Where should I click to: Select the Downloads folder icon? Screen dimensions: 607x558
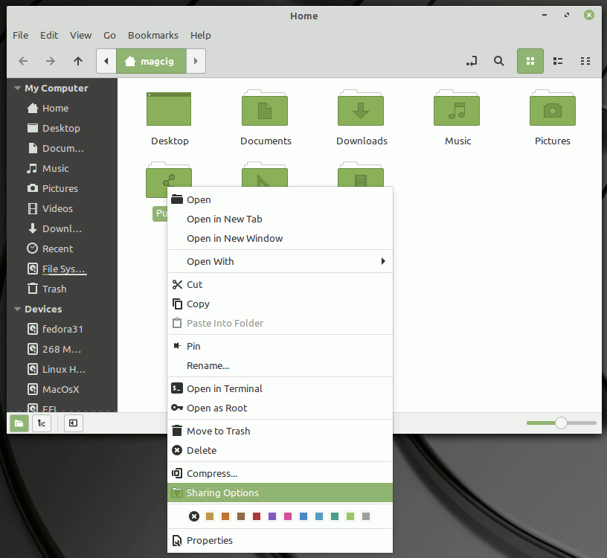click(361, 109)
